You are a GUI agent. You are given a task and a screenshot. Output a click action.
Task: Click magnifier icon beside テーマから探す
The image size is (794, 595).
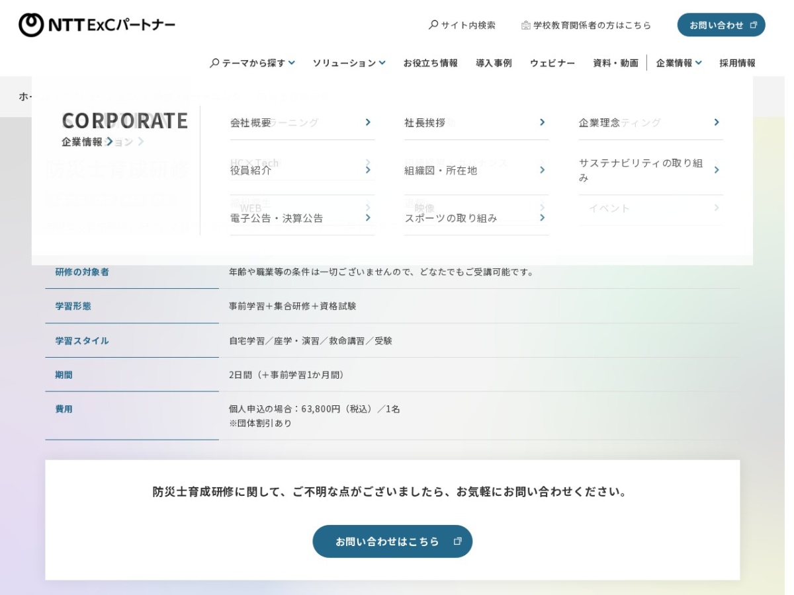click(214, 63)
